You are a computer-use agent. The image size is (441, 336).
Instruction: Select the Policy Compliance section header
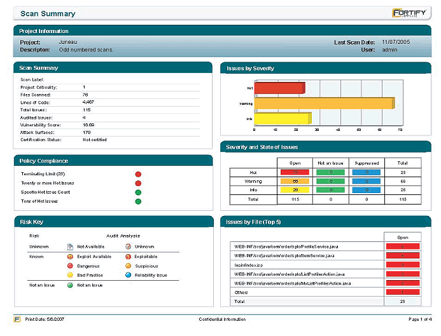[112, 161]
